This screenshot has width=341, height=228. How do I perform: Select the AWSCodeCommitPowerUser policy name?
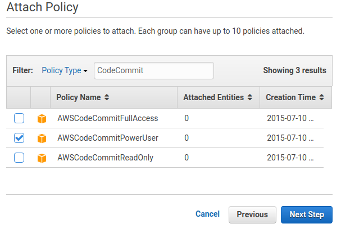[108, 138]
